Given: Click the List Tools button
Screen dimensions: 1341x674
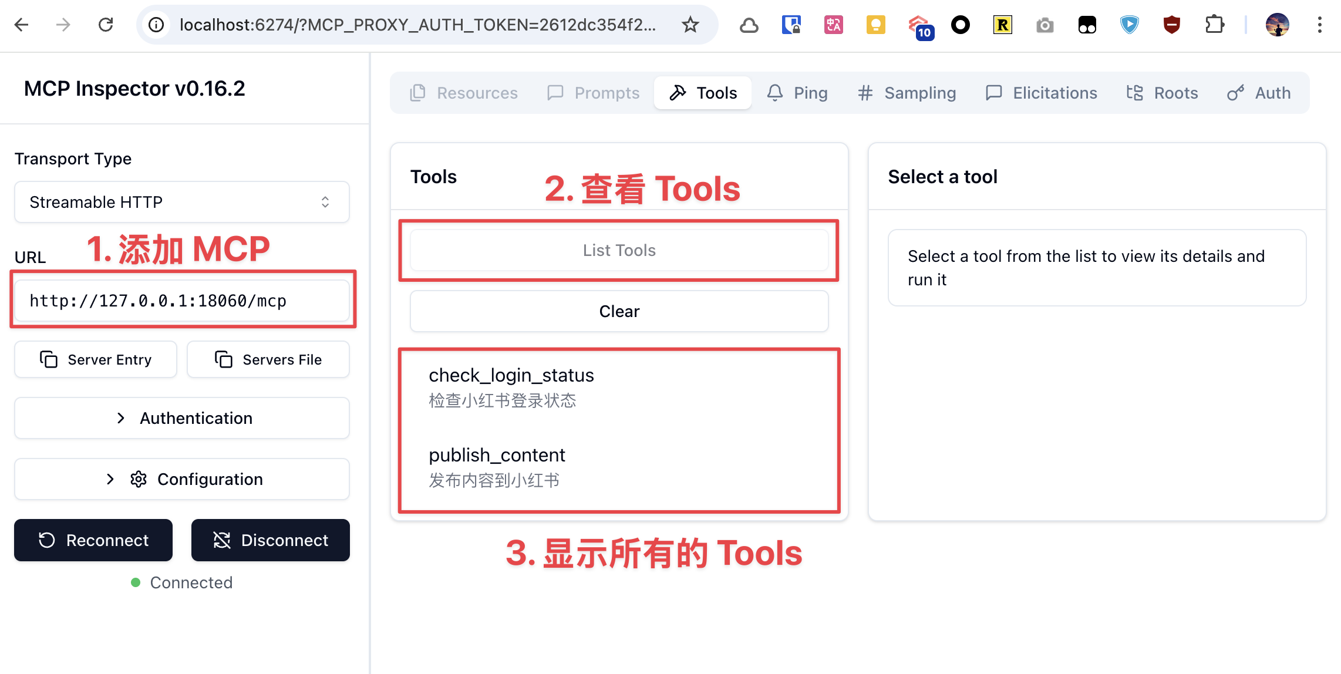Looking at the screenshot, I should point(619,250).
